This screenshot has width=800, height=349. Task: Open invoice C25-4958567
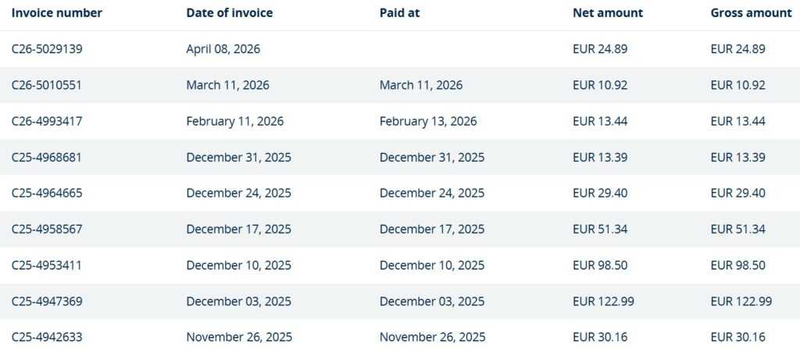(47, 229)
